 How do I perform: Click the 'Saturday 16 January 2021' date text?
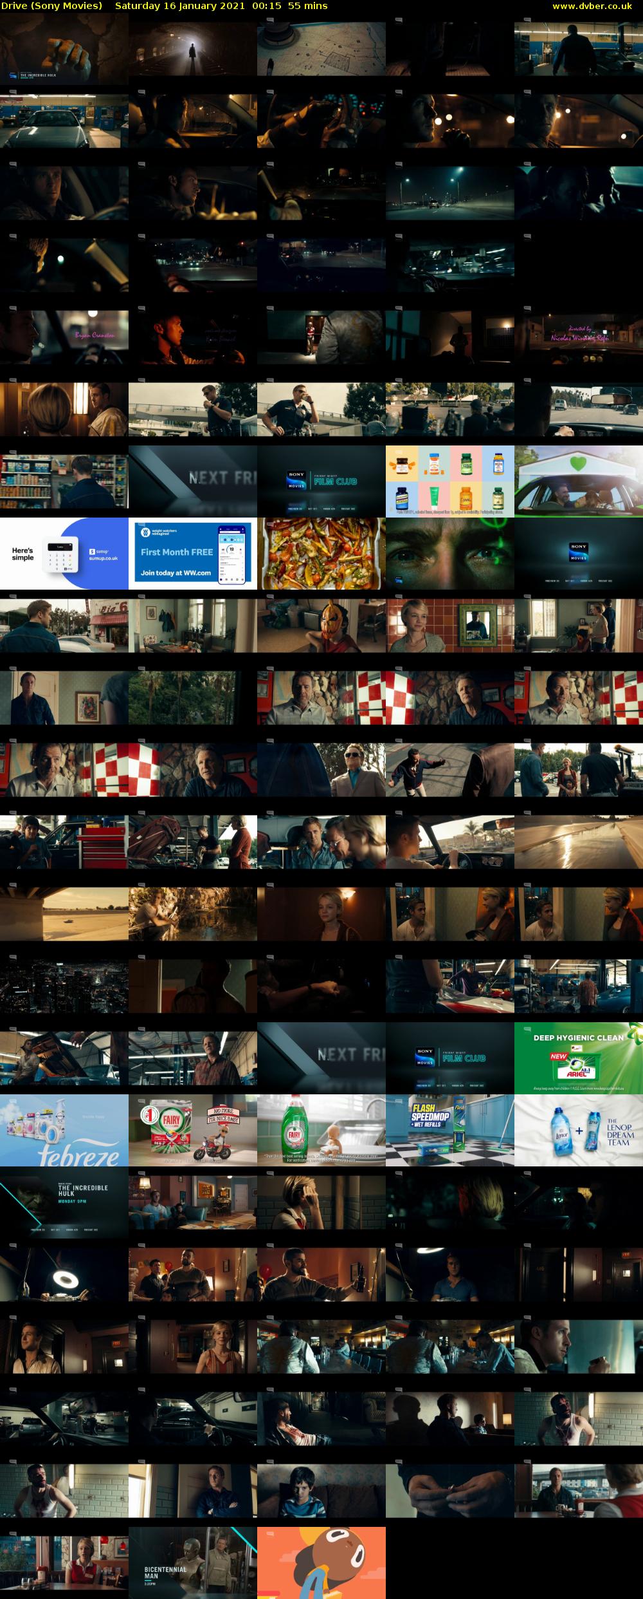[180, 6]
